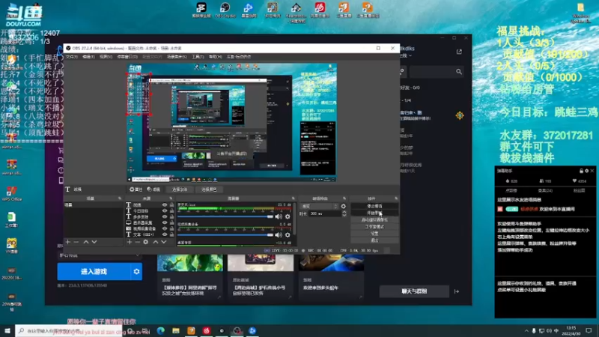Image resolution: width=599 pixels, height=337 pixels.
Task: Toggle visibility of 多多支持 source
Action: click(165, 216)
